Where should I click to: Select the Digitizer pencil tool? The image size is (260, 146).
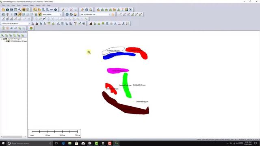63,10
